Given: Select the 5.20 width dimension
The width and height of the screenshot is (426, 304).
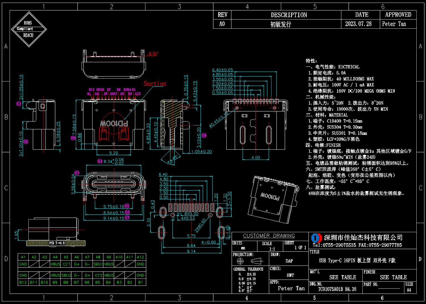Looking at the screenshot, I should 114,153.
